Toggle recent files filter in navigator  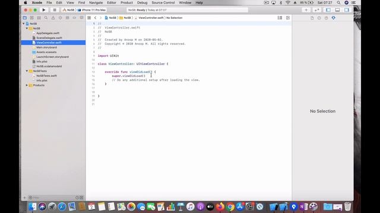77,198
